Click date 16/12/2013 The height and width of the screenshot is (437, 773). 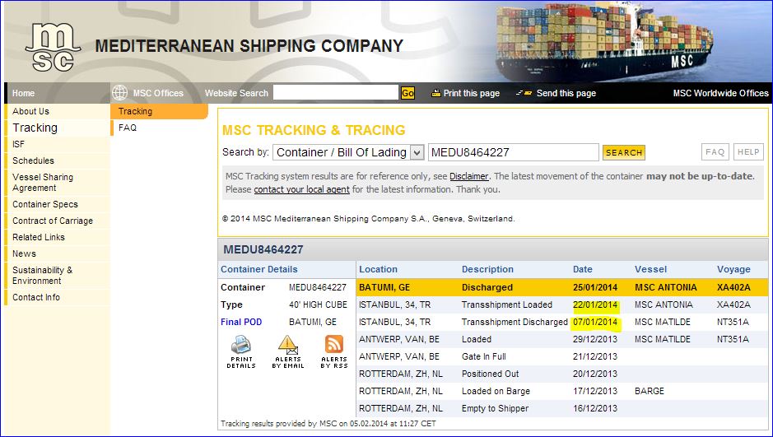[595, 408]
